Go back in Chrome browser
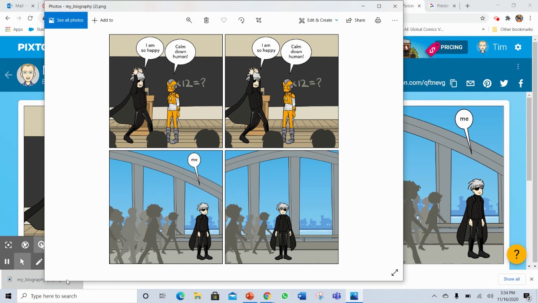The height and width of the screenshot is (303, 538). [8, 18]
